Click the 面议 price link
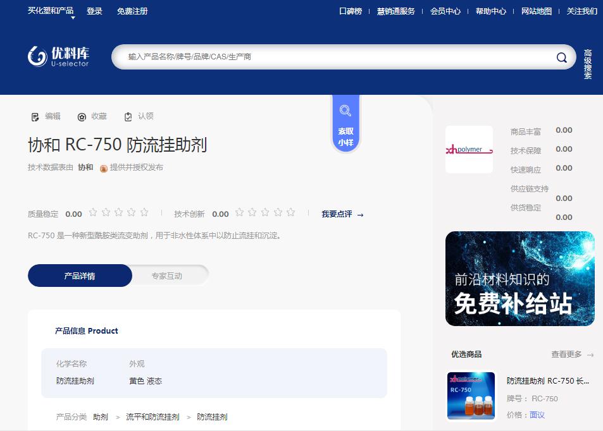Viewport: 603px width, 431px height. tap(537, 415)
